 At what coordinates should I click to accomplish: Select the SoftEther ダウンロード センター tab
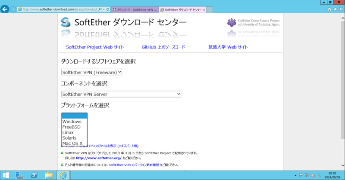[182, 9]
